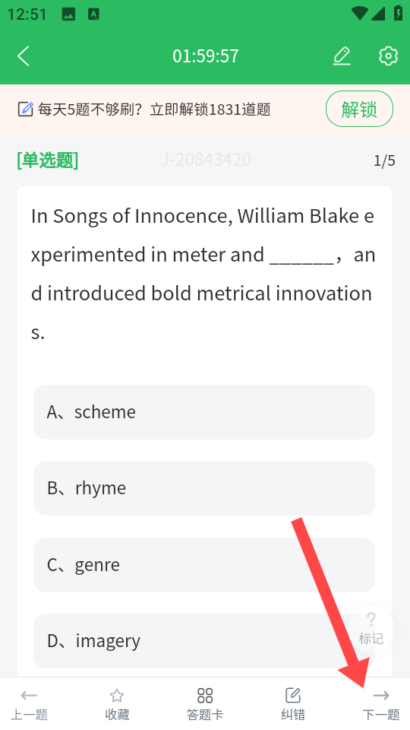This screenshot has height=730, width=410.
Task: Select answer B、rhyme
Action: coord(204,488)
